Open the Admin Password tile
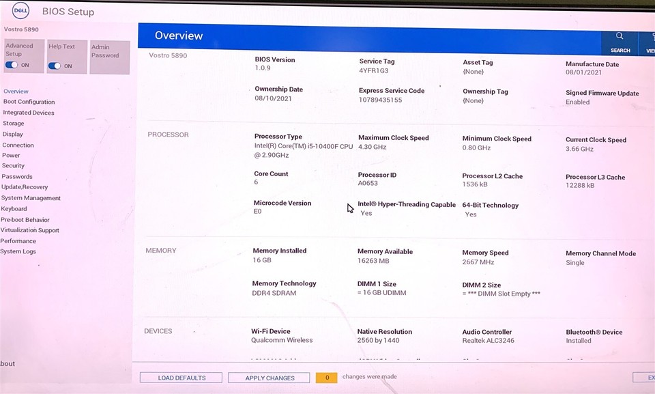Viewport: 655px width, 394px height. pyautogui.click(x=110, y=57)
